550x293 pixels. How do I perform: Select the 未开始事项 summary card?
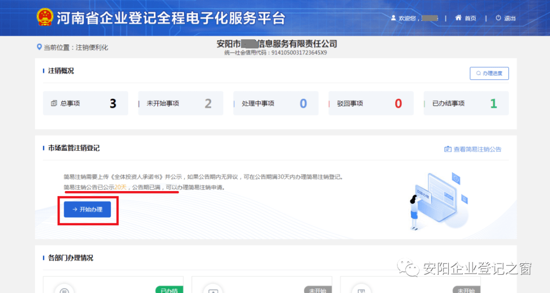tap(181, 103)
